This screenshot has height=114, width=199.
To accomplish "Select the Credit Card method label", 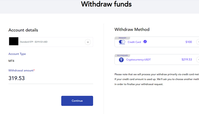I will pyautogui.click(x=134, y=42).
